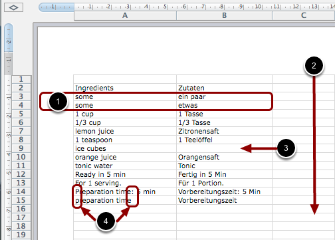Click the 'Orangensaft' cell
Image resolution: width=335 pixels, height=240 pixels.
(x=224, y=157)
